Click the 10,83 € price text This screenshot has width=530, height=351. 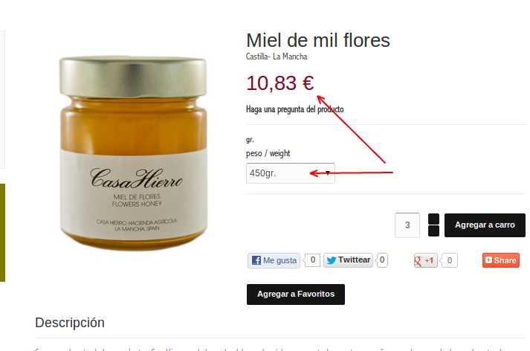[x=280, y=83]
